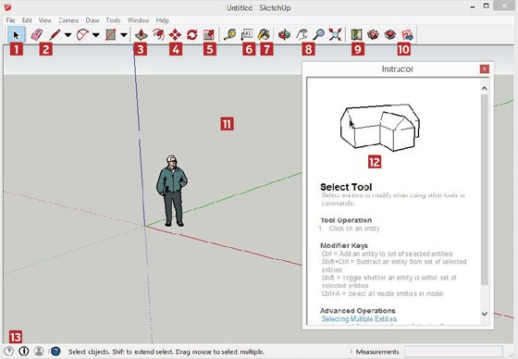This screenshot has width=518, height=359.
Task: Open the Camera menu
Action: coord(68,20)
